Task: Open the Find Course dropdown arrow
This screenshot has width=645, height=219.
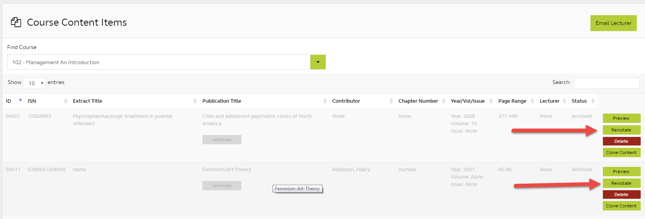Action: point(318,62)
